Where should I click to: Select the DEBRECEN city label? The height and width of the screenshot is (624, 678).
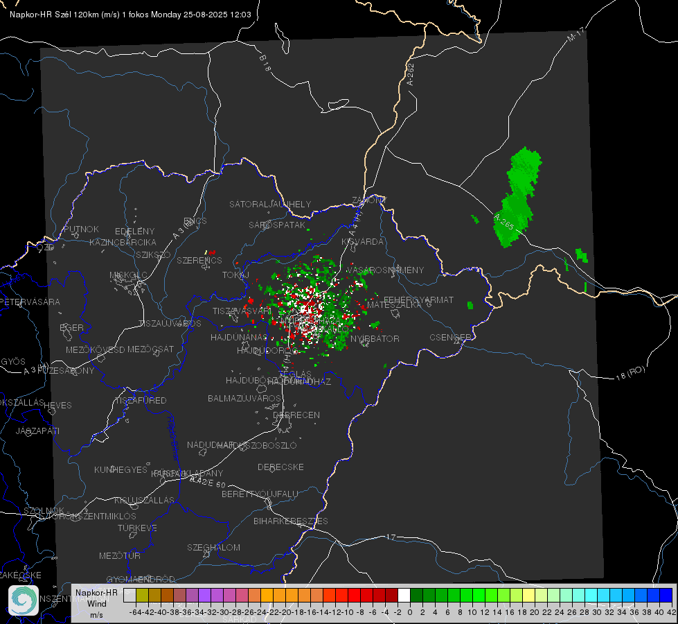[296, 415]
